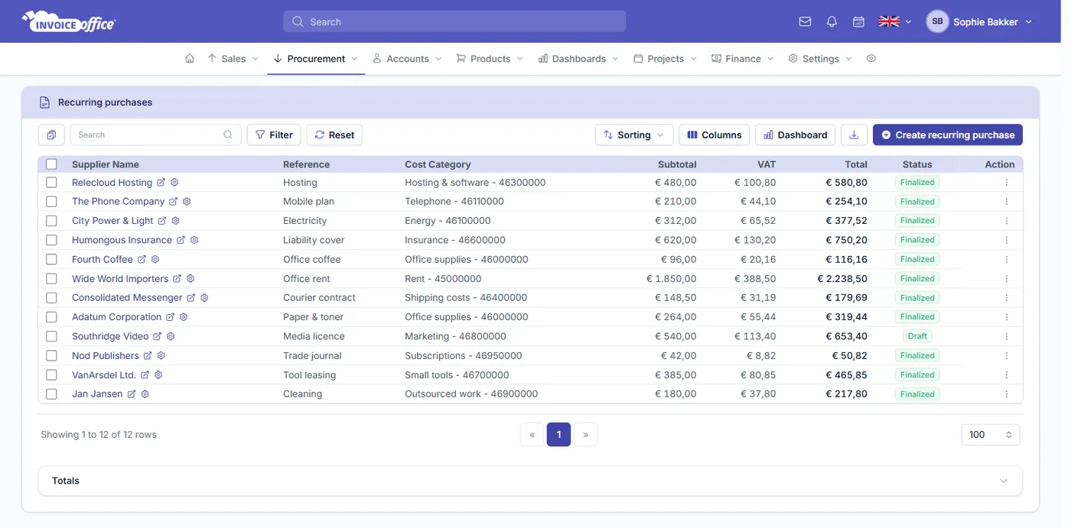Sort by Total column header

(856, 164)
